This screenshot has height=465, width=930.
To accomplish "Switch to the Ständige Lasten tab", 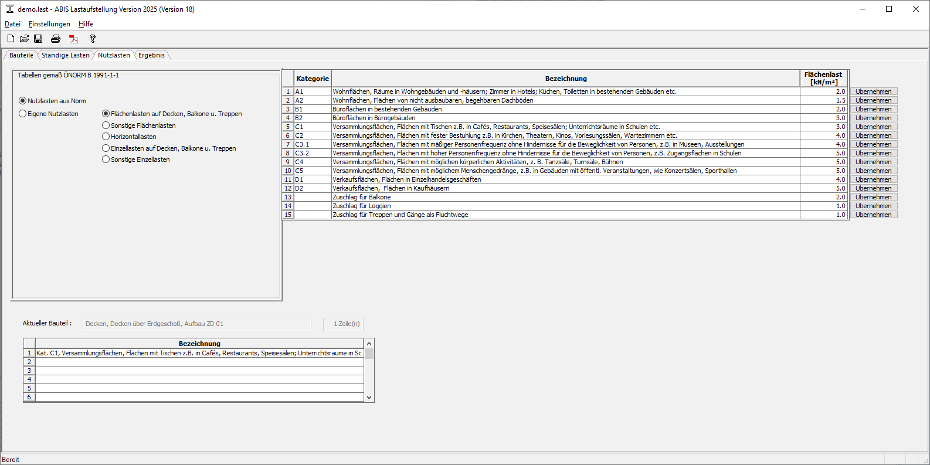I will tap(66, 55).
